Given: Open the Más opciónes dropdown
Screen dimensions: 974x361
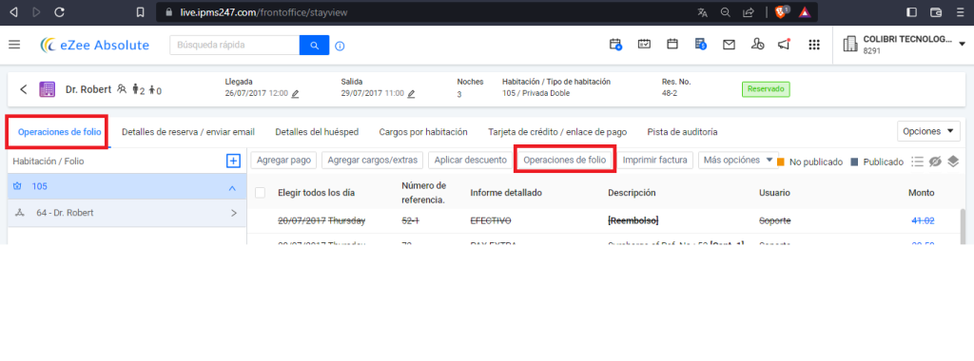Looking at the screenshot, I should pos(738,160).
